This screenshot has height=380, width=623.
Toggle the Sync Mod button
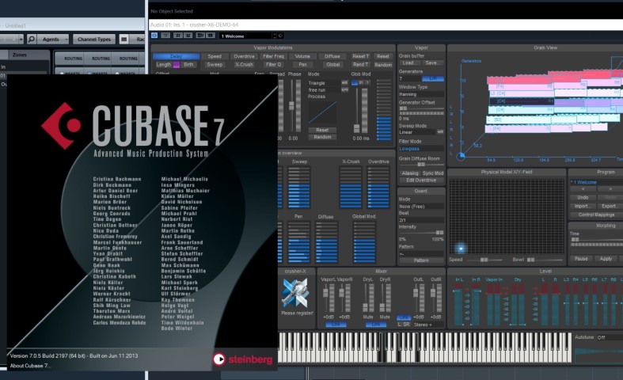(433, 173)
